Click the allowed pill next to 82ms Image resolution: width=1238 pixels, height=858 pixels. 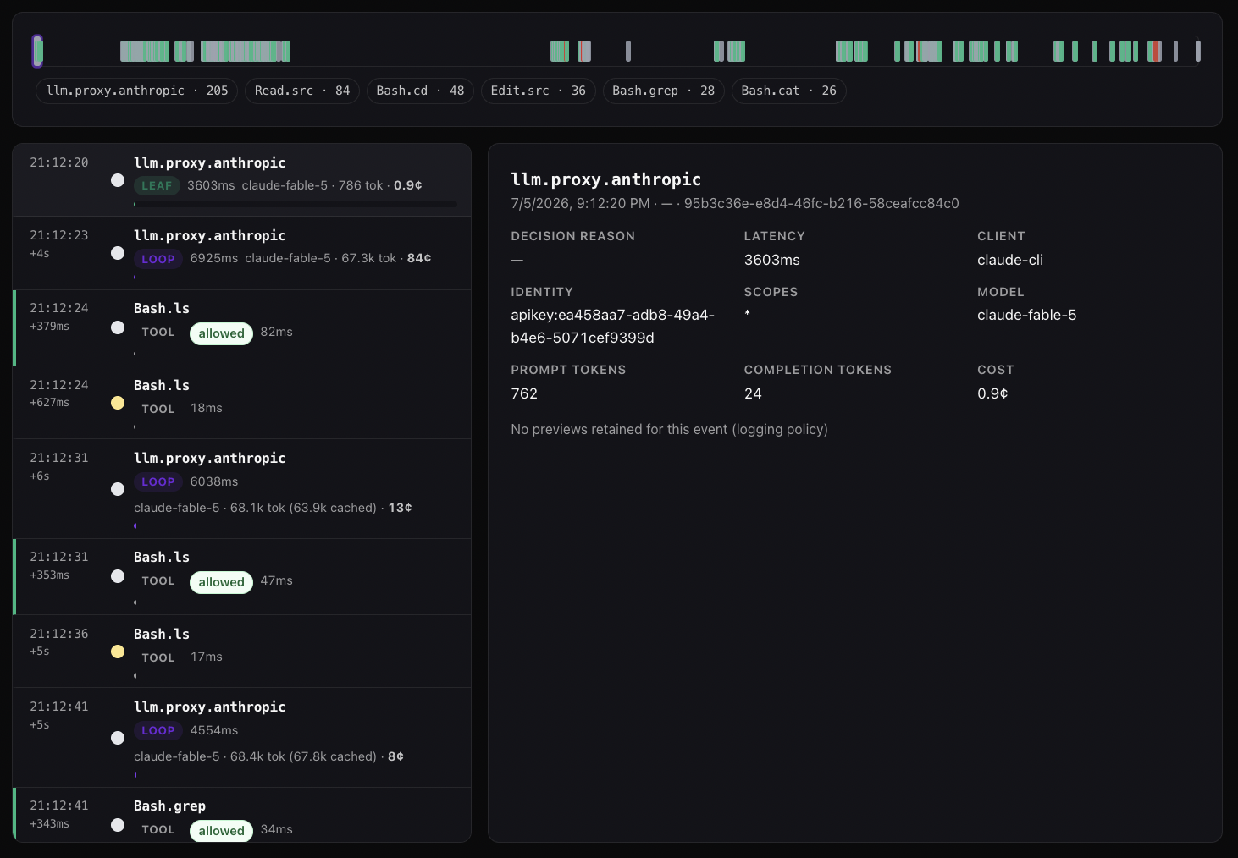pos(221,333)
